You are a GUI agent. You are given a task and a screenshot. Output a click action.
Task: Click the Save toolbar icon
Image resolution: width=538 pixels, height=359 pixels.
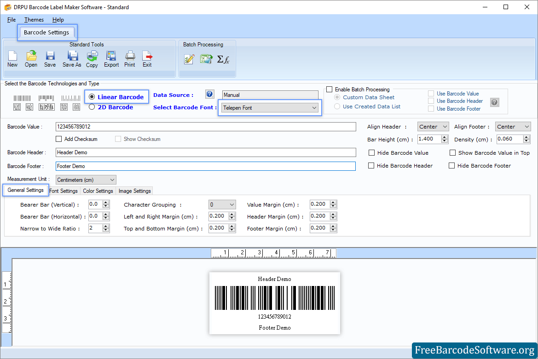click(x=50, y=59)
